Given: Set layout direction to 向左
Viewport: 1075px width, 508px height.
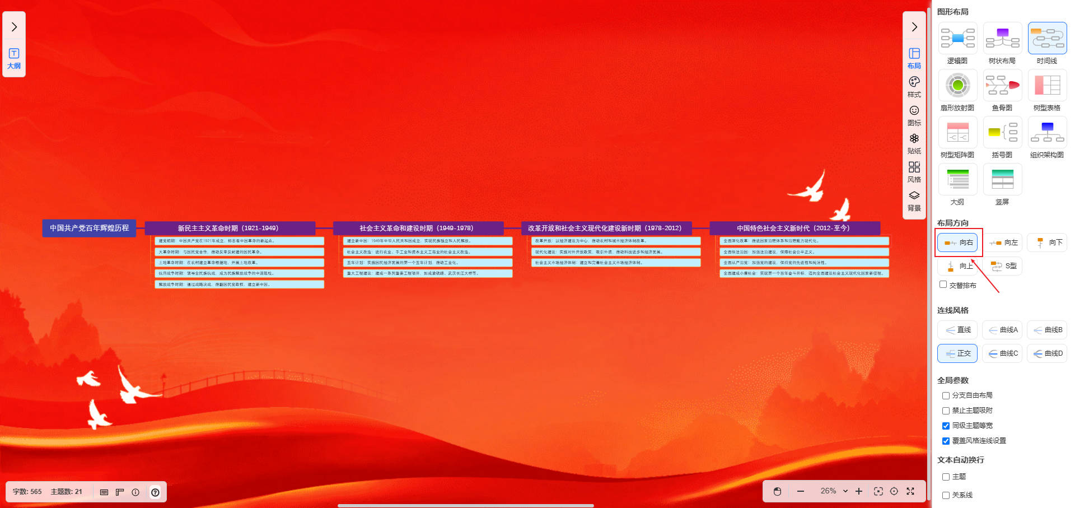Looking at the screenshot, I should click(x=1003, y=243).
